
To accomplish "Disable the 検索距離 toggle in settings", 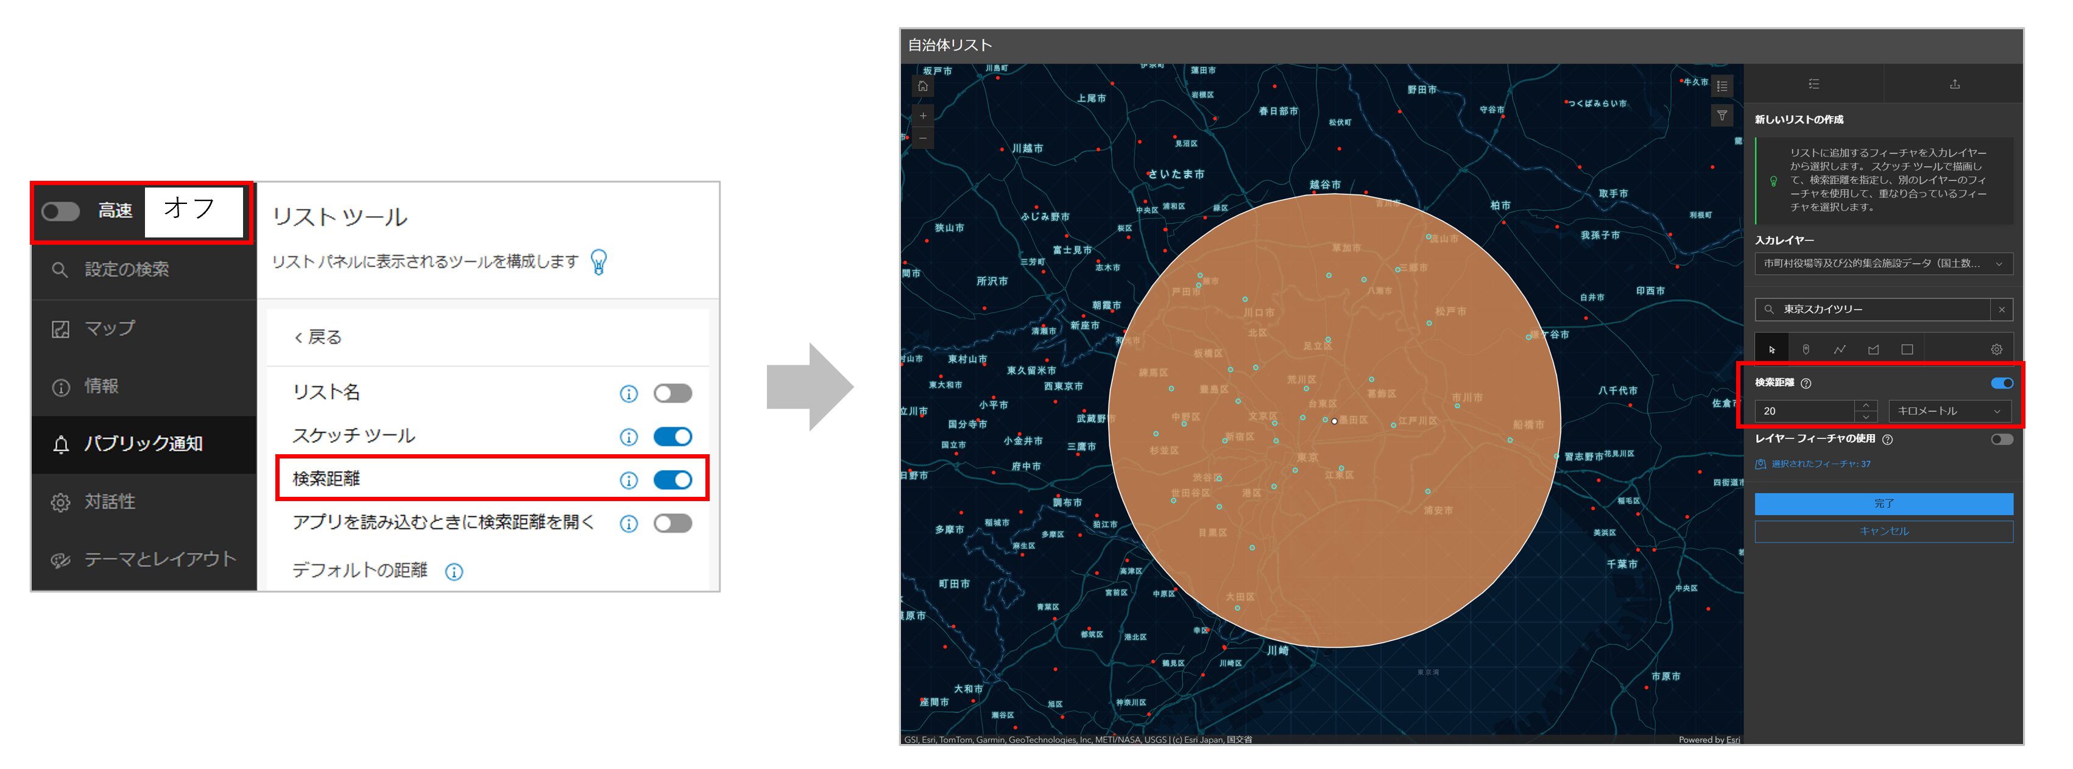I will click(x=673, y=480).
